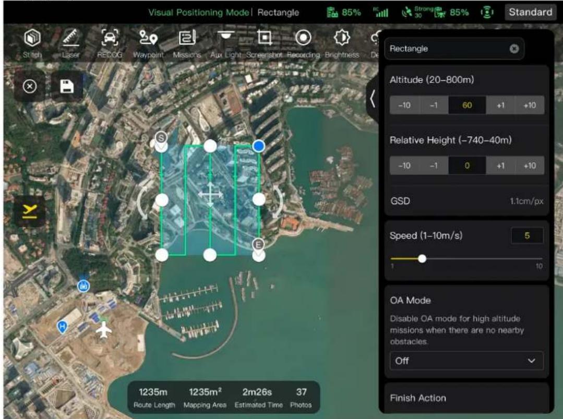Switch the Standard mode button
Screen dimensions: 563x419
[x=530, y=12]
